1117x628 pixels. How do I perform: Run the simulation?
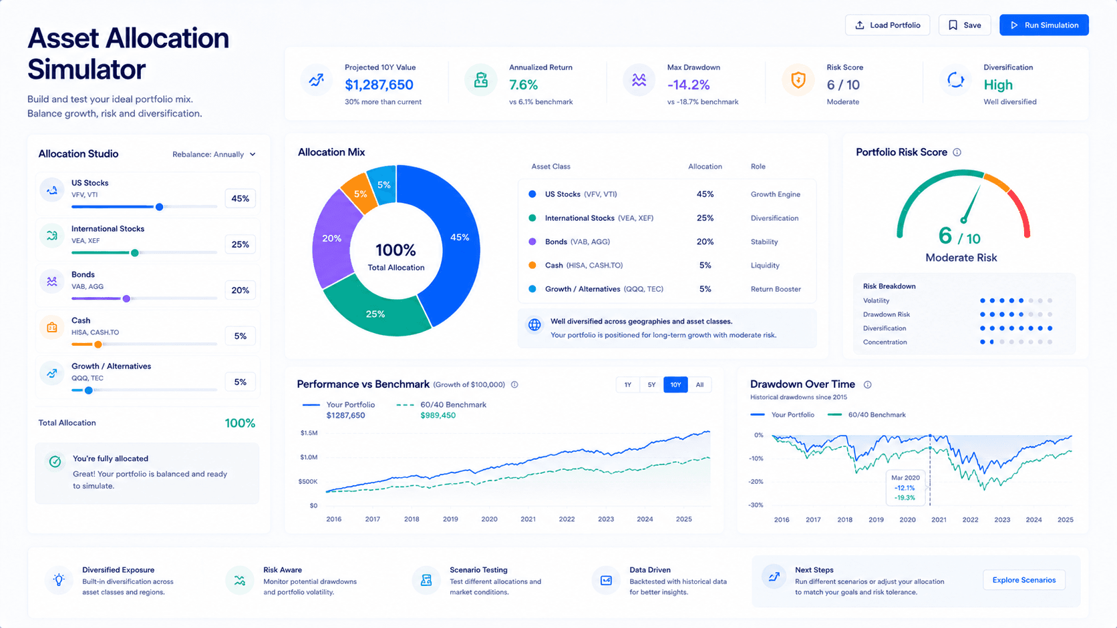1044,25
